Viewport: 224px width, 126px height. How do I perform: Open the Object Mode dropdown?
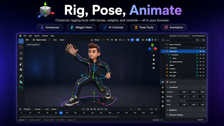point(41,40)
